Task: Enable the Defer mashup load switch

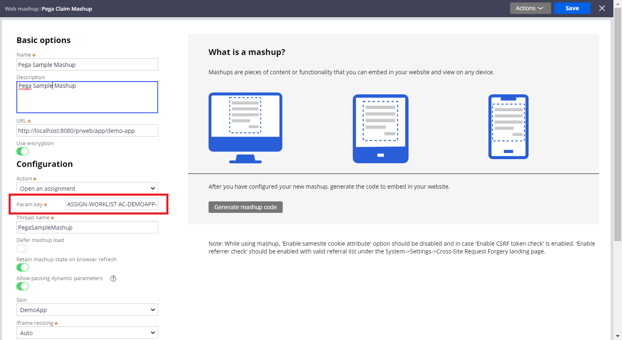Action: pyautogui.click(x=23, y=249)
